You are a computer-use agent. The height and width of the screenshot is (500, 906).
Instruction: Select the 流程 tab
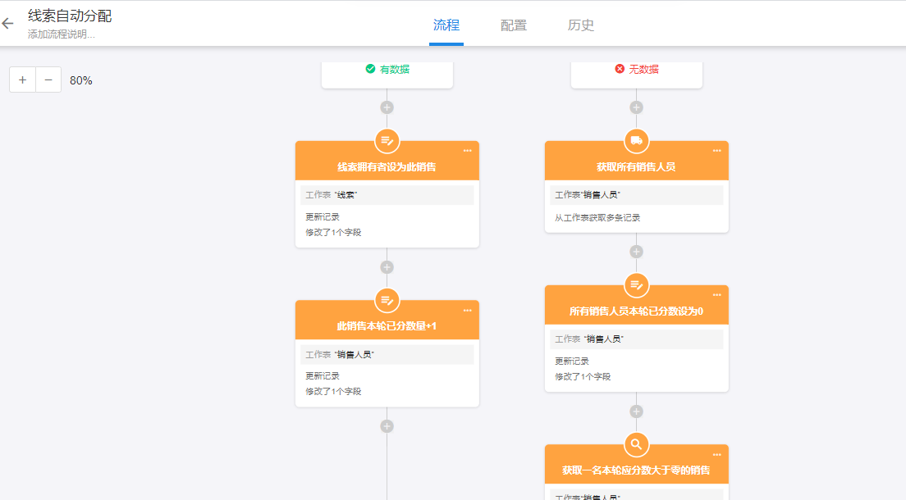point(446,25)
